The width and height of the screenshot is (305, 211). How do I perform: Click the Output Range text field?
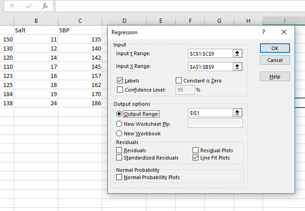tap(210, 113)
